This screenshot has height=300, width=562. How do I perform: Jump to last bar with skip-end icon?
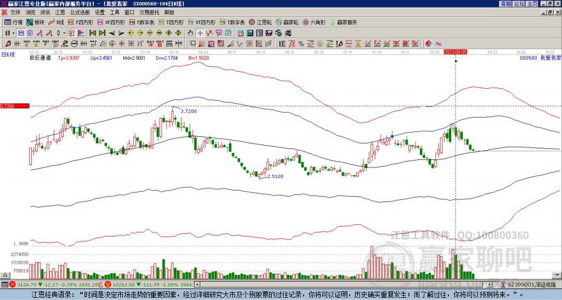102,33
